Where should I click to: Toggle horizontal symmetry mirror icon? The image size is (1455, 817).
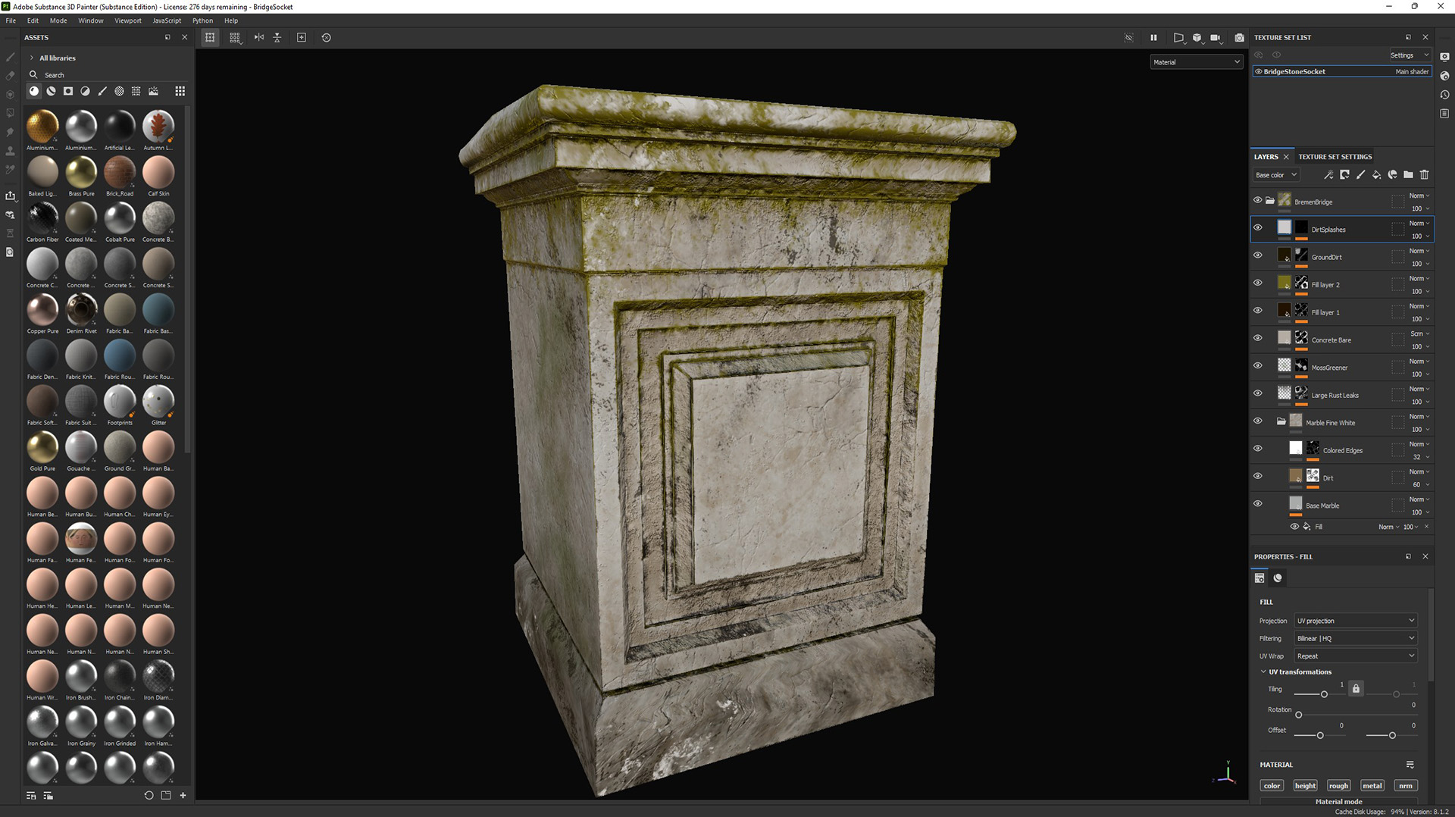[x=259, y=38]
